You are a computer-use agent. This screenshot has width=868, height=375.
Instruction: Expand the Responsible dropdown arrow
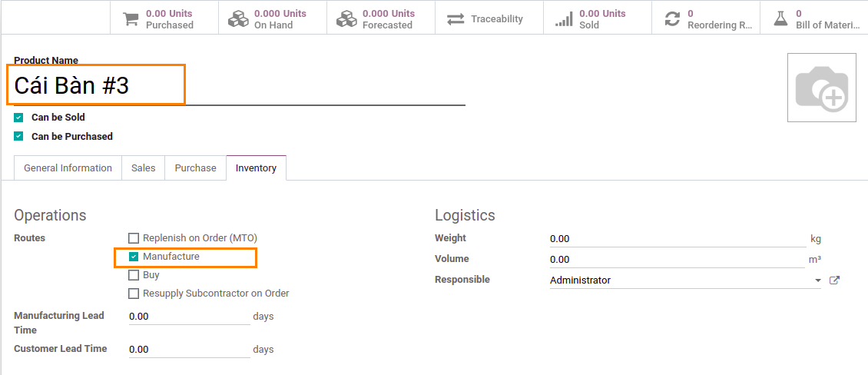[817, 280]
